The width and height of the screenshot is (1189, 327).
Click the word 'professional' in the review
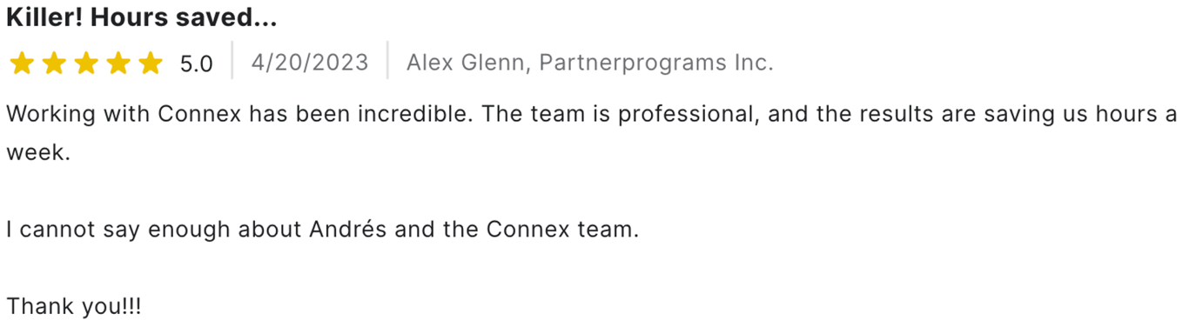pyautogui.click(x=685, y=116)
